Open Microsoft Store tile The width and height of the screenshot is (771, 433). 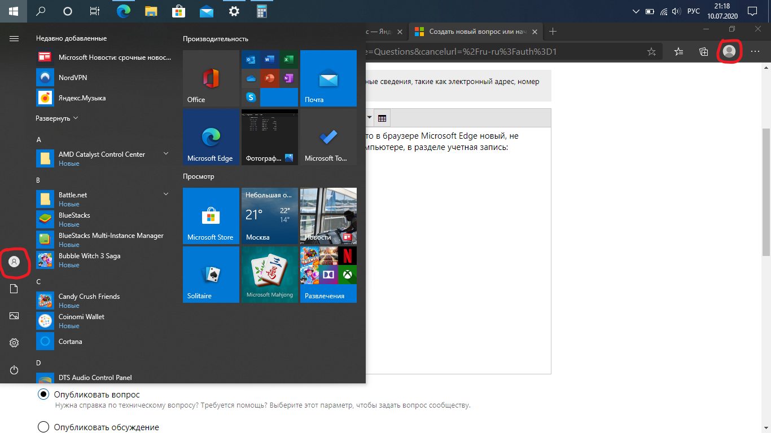tap(211, 216)
